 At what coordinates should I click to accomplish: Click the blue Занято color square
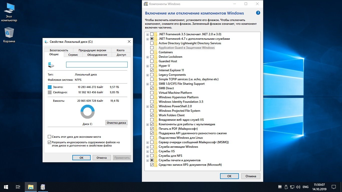tap(50, 87)
